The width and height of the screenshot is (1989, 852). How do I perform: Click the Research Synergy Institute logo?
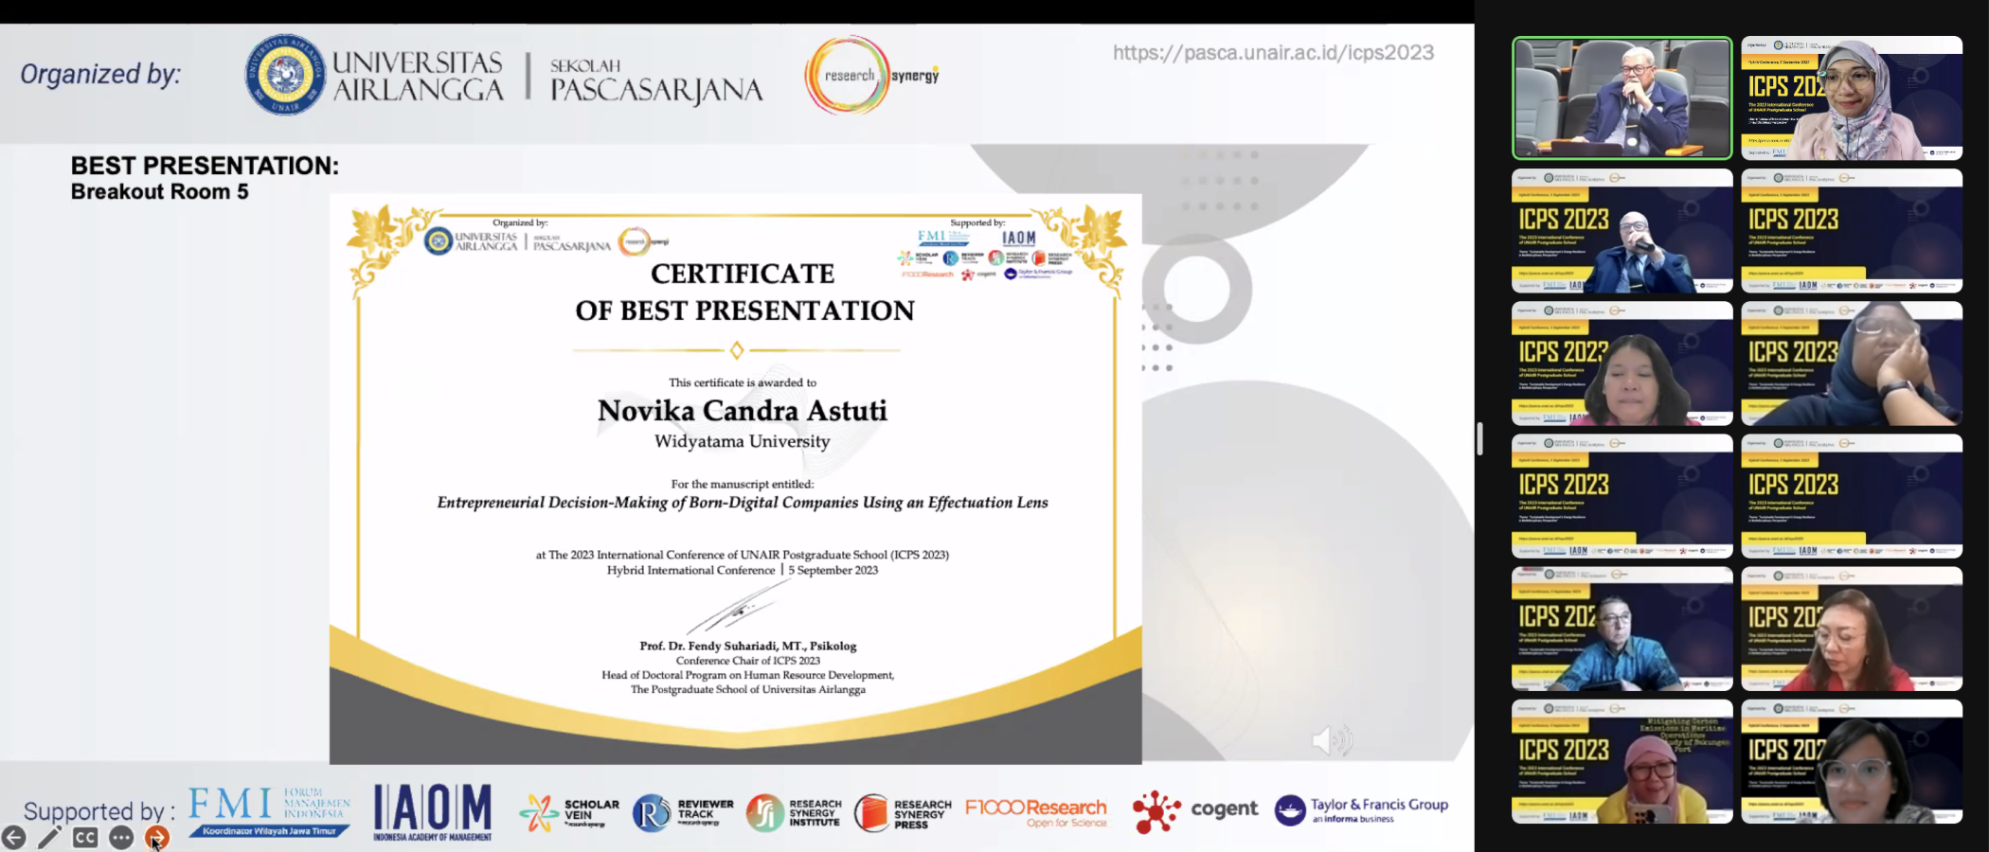[x=793, y=813]
